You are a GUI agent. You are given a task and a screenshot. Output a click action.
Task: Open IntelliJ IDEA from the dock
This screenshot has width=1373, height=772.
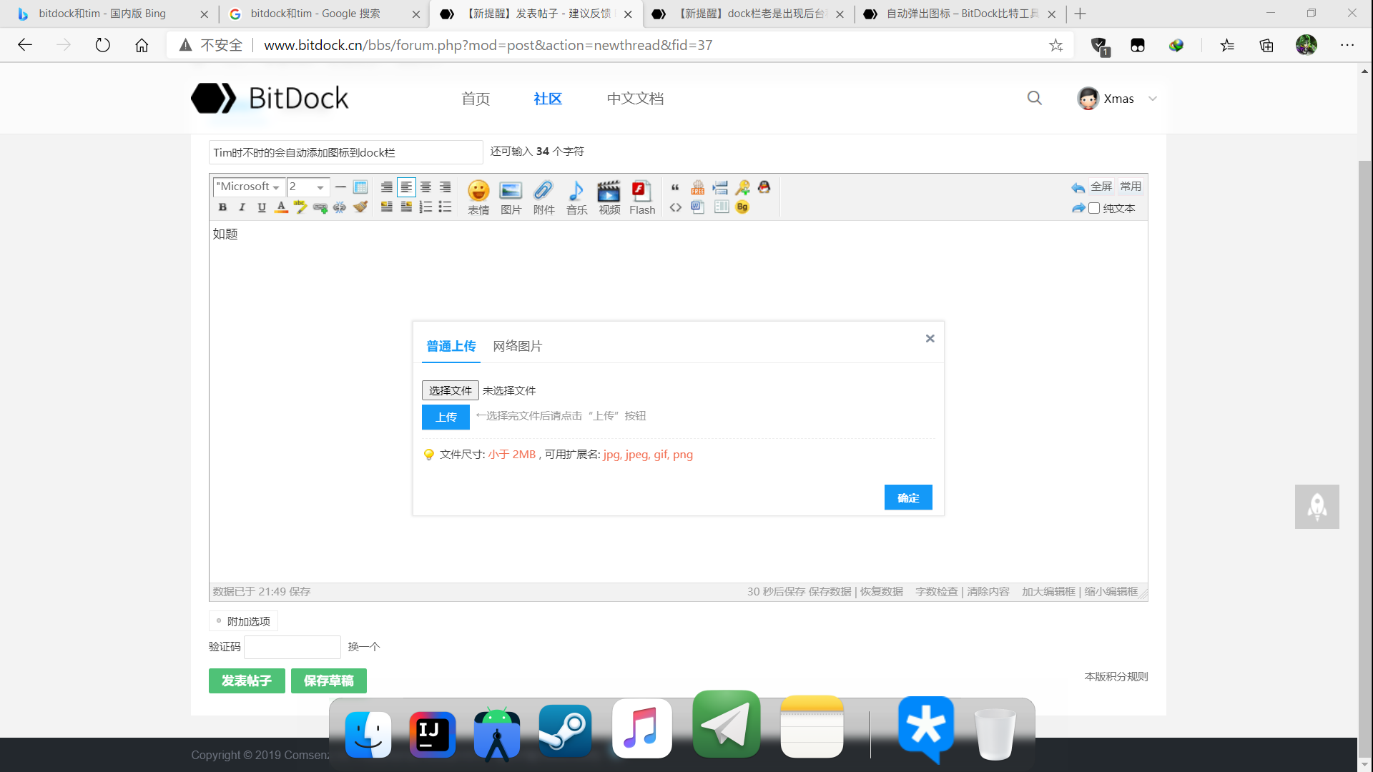(433, 734)
